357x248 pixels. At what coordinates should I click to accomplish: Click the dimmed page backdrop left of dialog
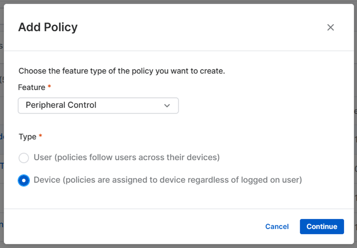(x=2, y=125)
